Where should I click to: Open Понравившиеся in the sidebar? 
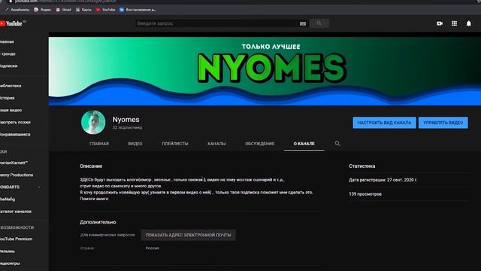(15, 135)
